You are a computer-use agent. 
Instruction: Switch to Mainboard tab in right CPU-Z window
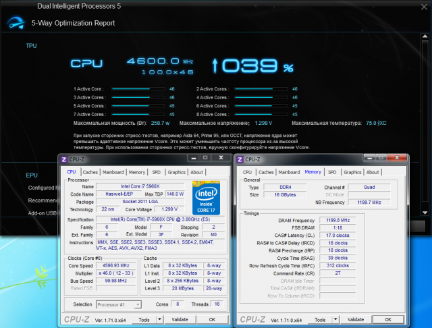(289, 172)
